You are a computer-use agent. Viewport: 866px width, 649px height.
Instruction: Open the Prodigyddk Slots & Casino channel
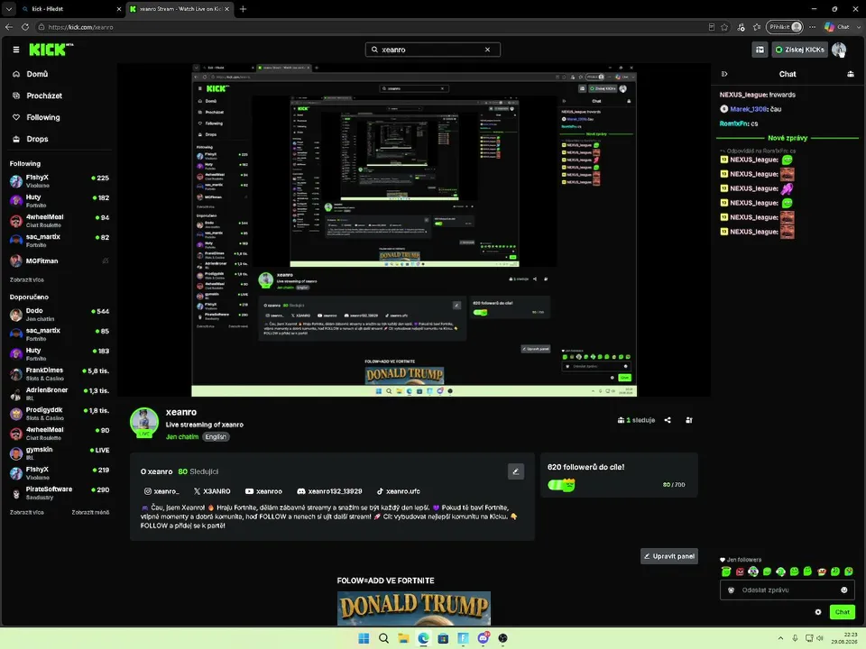(x=60, y=414)
